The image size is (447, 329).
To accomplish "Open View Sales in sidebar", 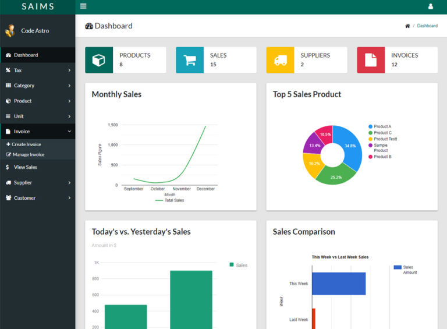I will pyautogui.click(x=25, y=167).
